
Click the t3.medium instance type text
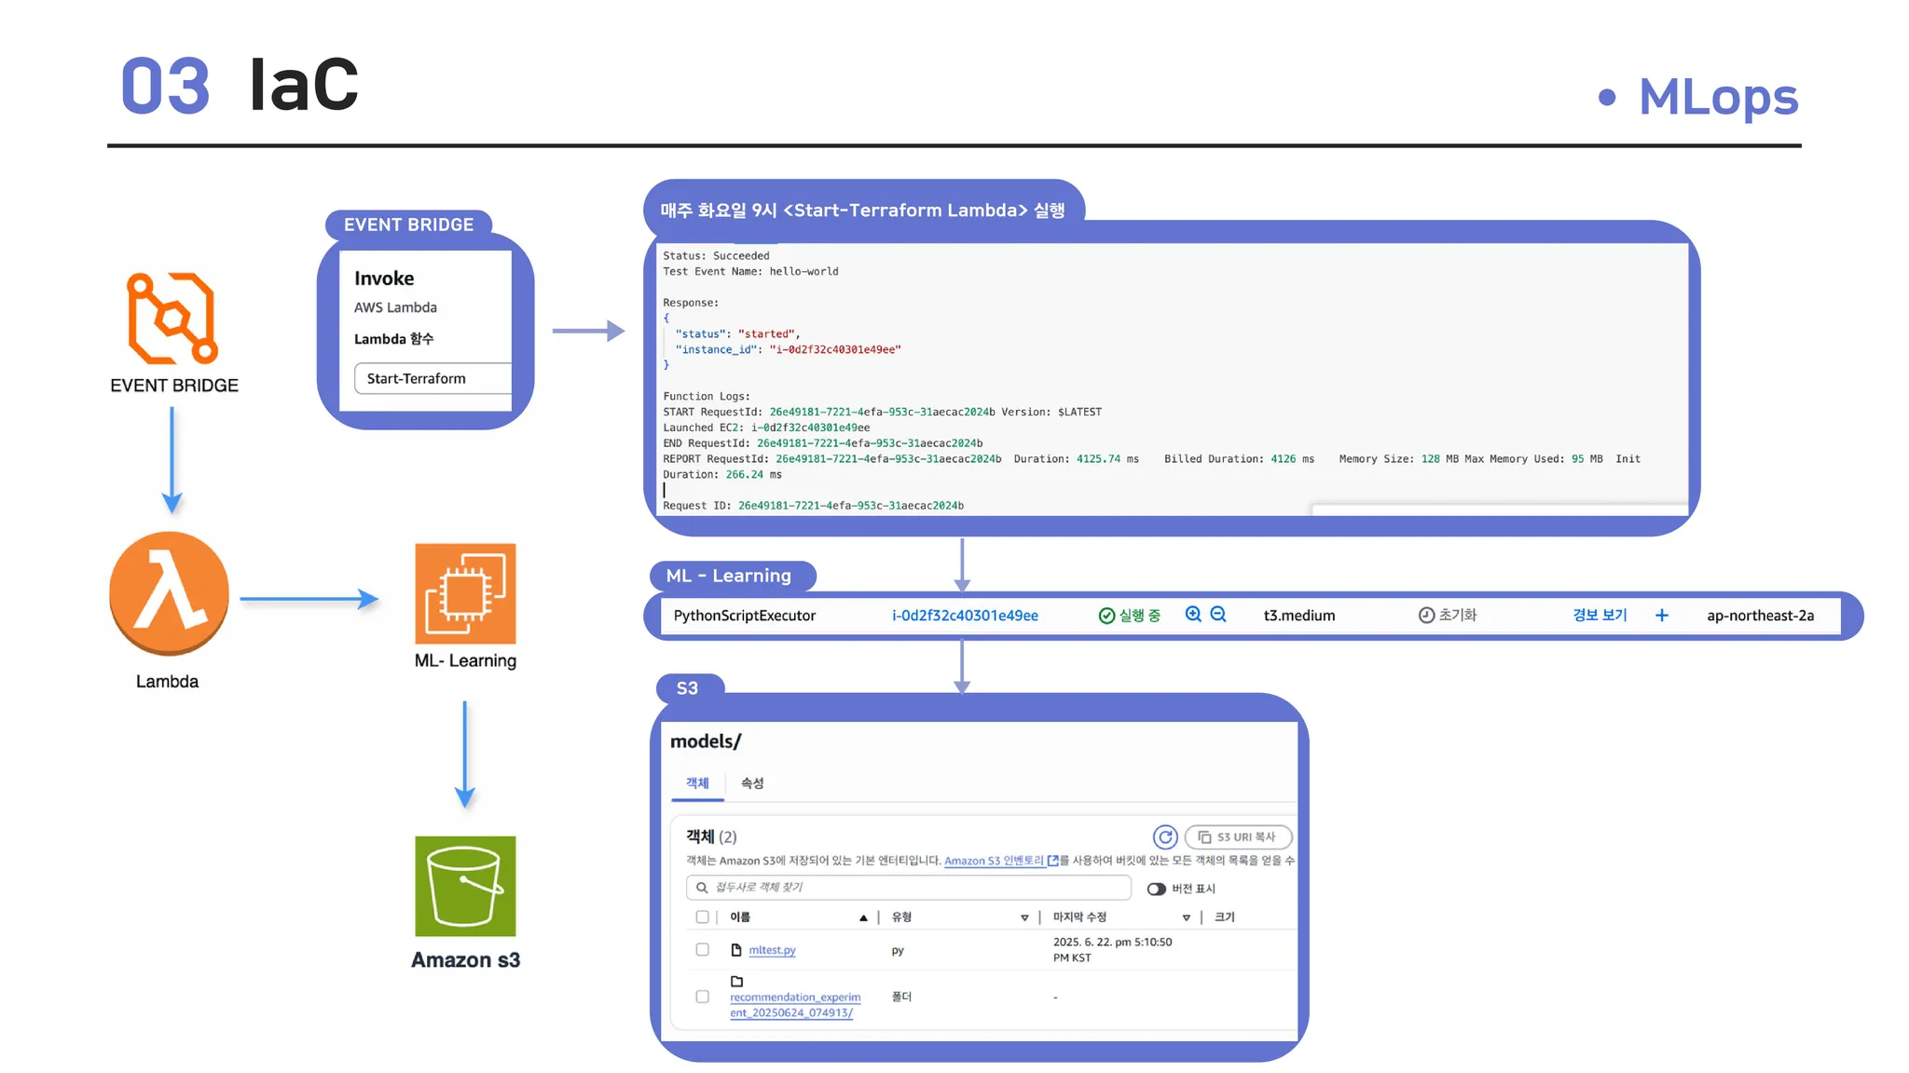pos(1299,616)
